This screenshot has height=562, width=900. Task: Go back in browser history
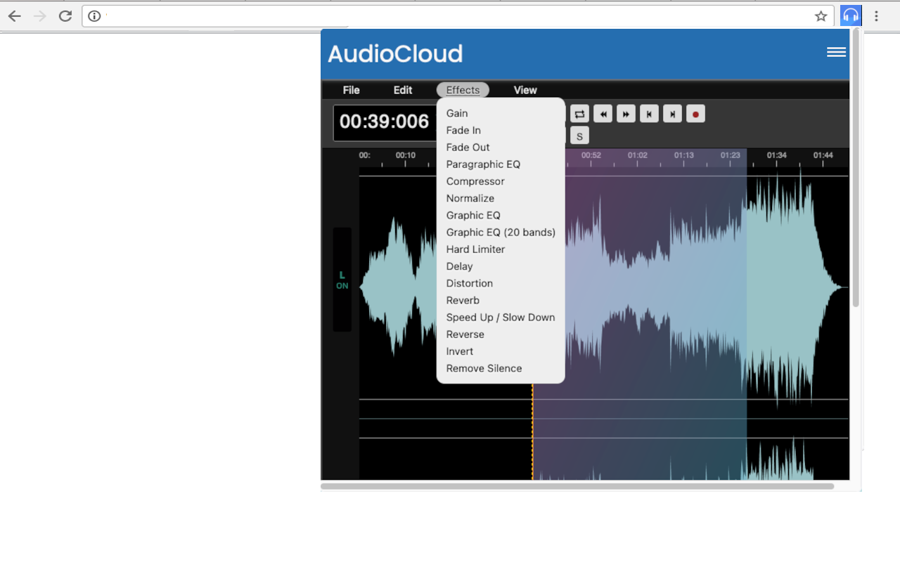tap(15, 16)
